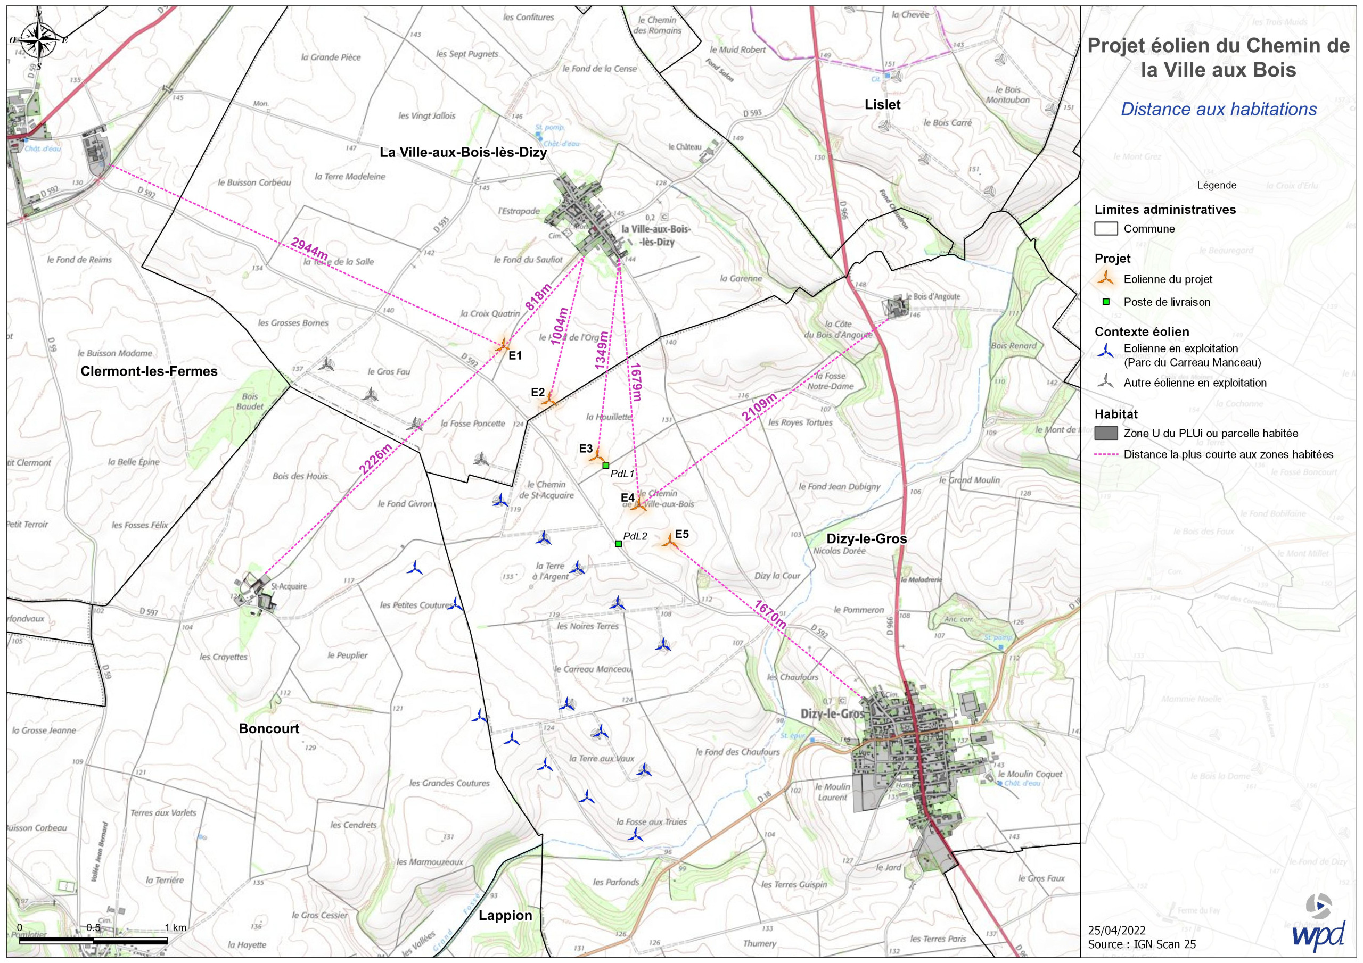Click the legend's grey other turbine icon
The image size is (1363, 963).
click(x=1105, y=382)
